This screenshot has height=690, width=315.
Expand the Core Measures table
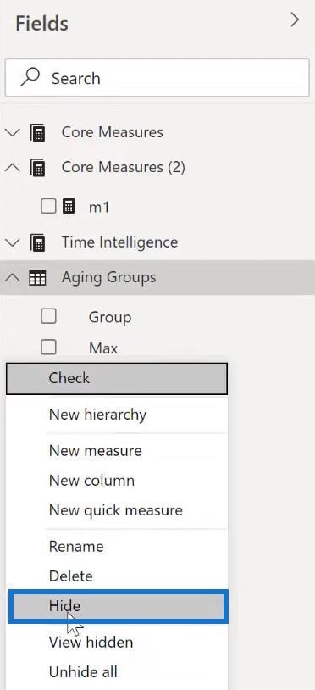coord(14,132)
